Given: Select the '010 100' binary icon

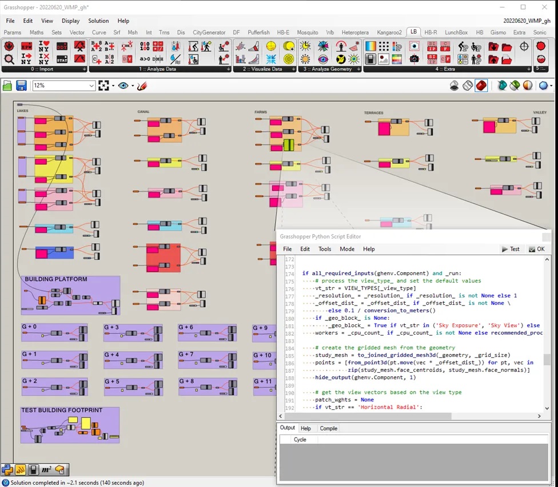Looking at the screenshot, I should (145, 46).
